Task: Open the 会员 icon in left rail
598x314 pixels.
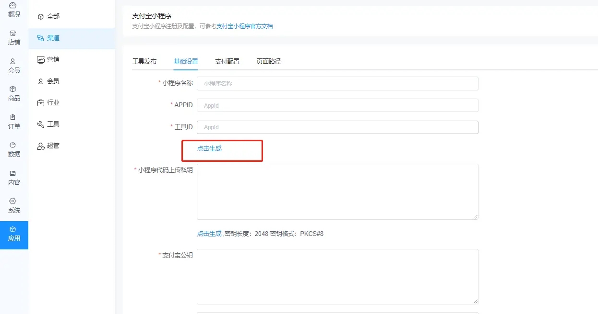Action: pyautogui.click(x=13, y=61)
